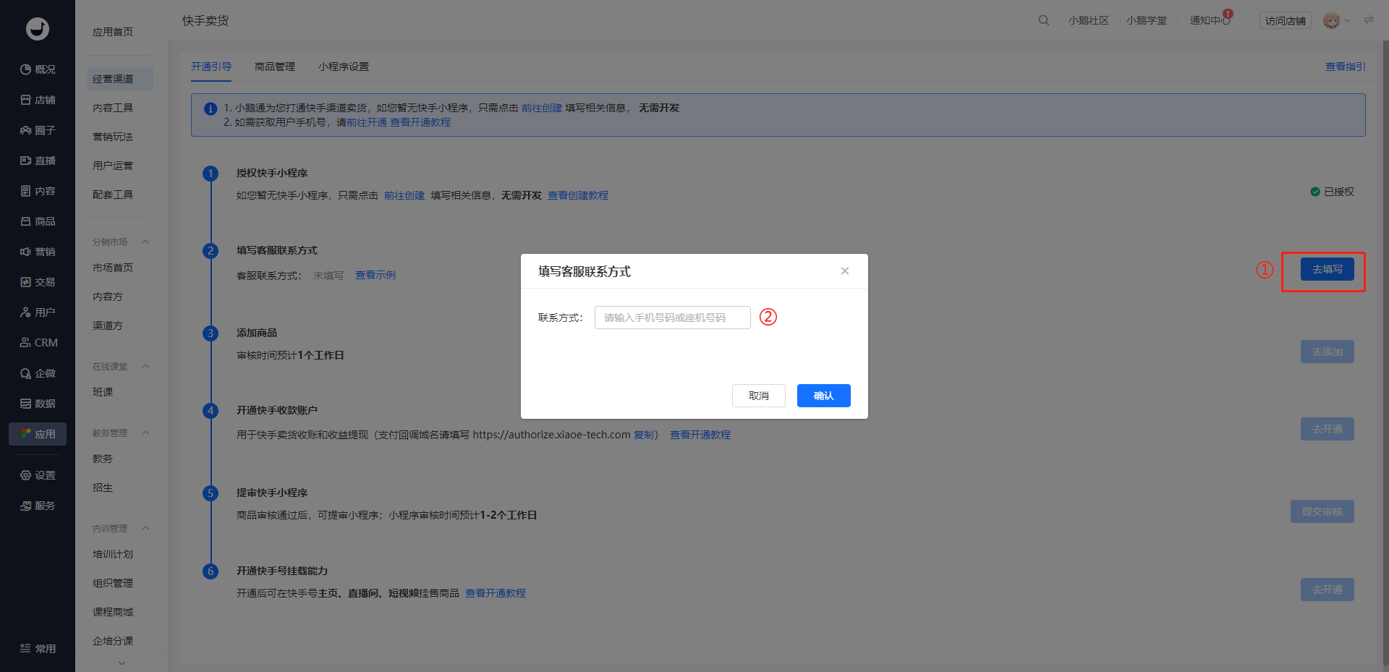Open the 商品 products section in dark sidebar

[38, 221]
